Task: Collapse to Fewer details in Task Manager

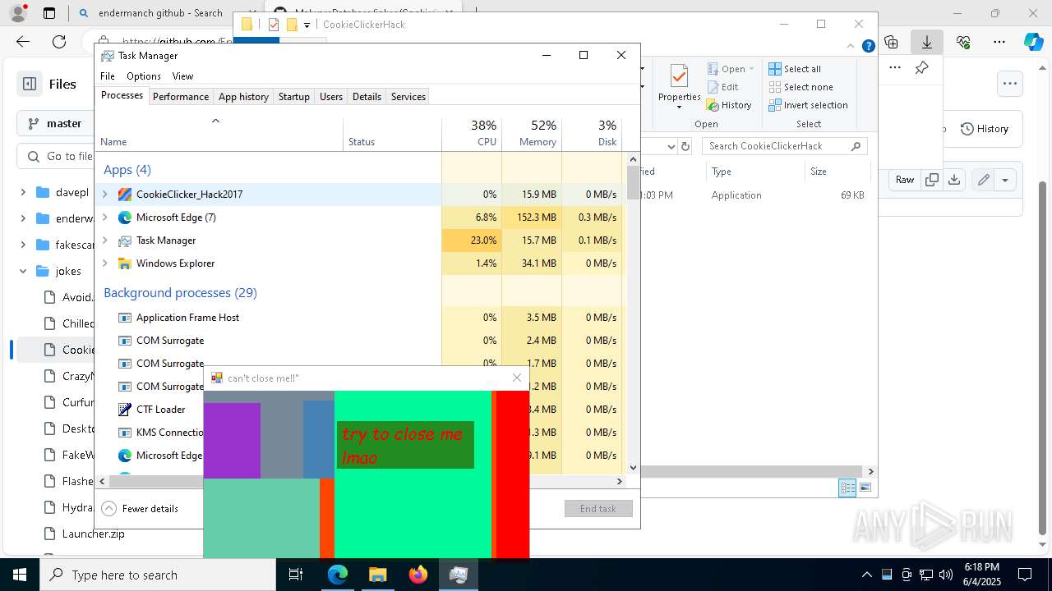Action: pyautogui.click(x=141, y=509)
